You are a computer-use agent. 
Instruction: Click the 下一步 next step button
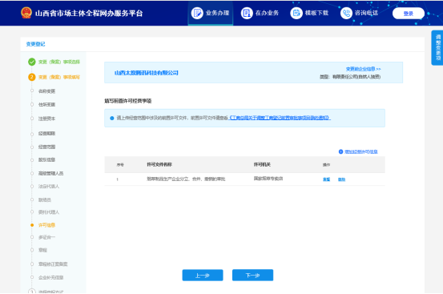(x=252, y=276)
